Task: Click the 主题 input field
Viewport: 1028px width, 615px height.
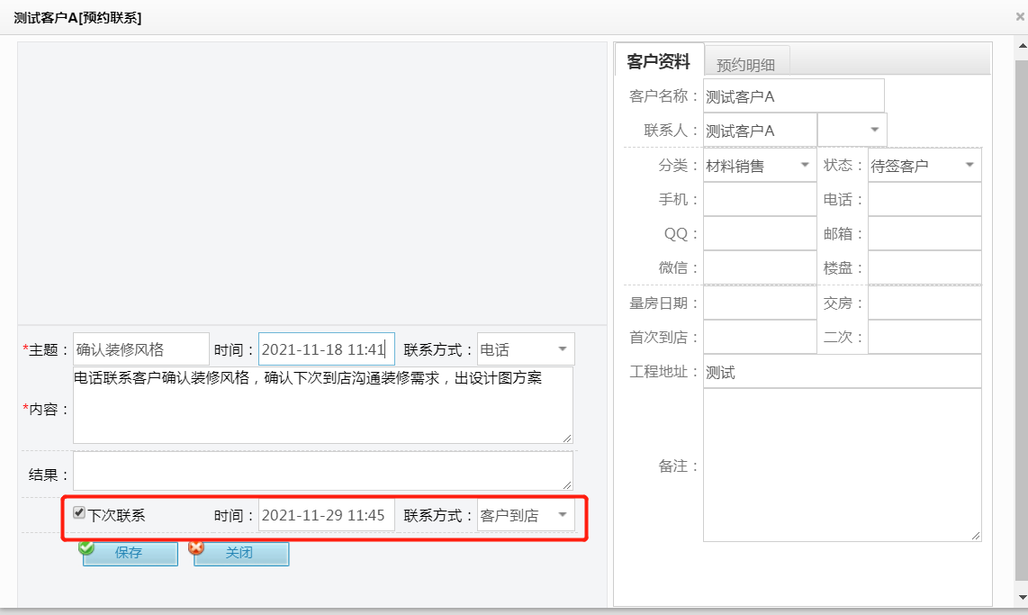Action: click(x=140, y=349)
